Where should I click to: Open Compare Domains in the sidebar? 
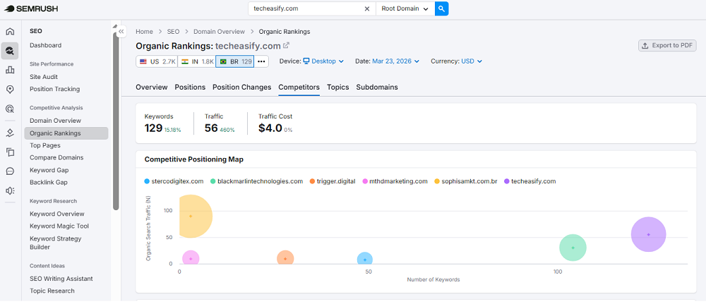click(56, 157)
